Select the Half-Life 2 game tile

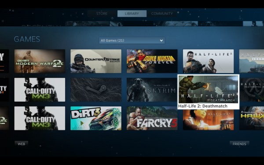tap(208, 61)
